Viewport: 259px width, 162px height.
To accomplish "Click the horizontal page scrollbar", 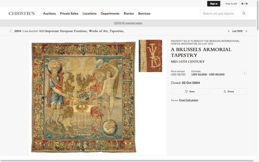I will (127, 161).
